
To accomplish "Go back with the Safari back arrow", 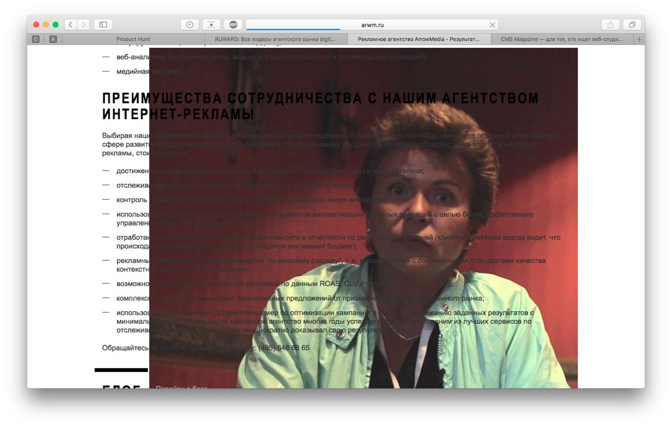I will pos(71,25).
